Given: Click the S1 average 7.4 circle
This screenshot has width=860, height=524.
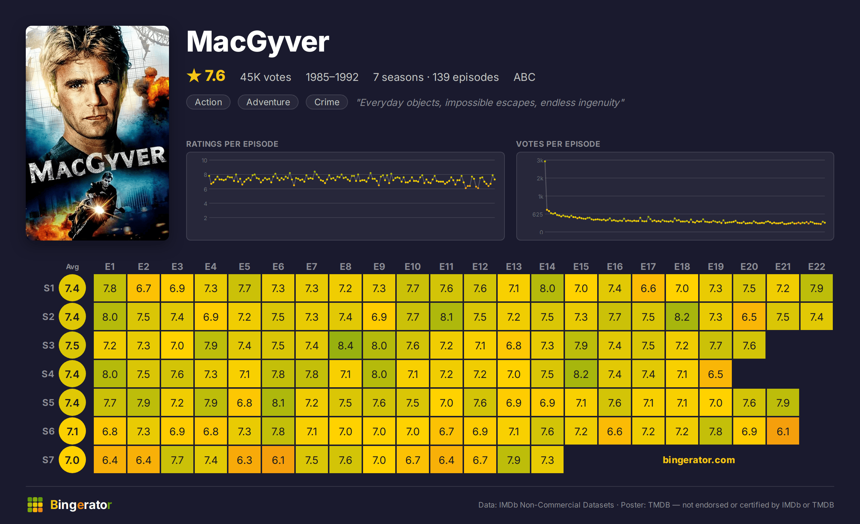Looking at the screenshot, I should click(x=72, y=288).
